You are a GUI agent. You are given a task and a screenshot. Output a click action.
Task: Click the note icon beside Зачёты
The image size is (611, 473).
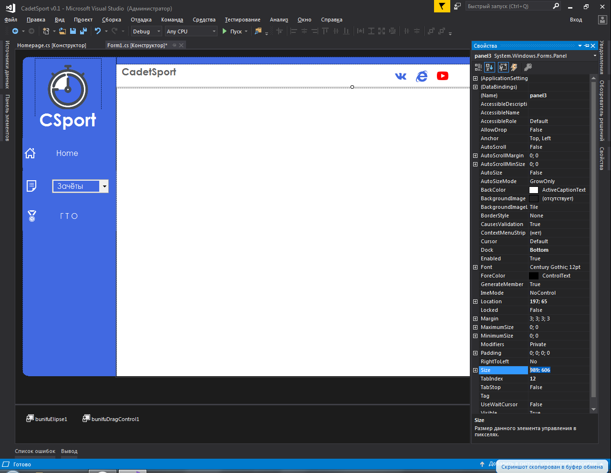click(x=31, y=186)
